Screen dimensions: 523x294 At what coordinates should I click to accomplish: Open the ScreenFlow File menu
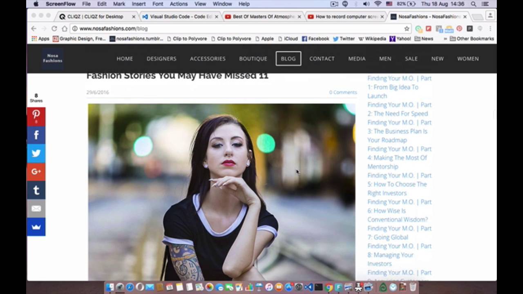(86, 4)
